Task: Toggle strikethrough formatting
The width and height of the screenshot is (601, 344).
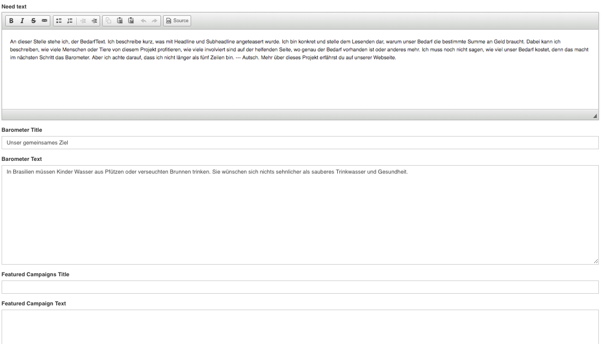Action: 33,21
